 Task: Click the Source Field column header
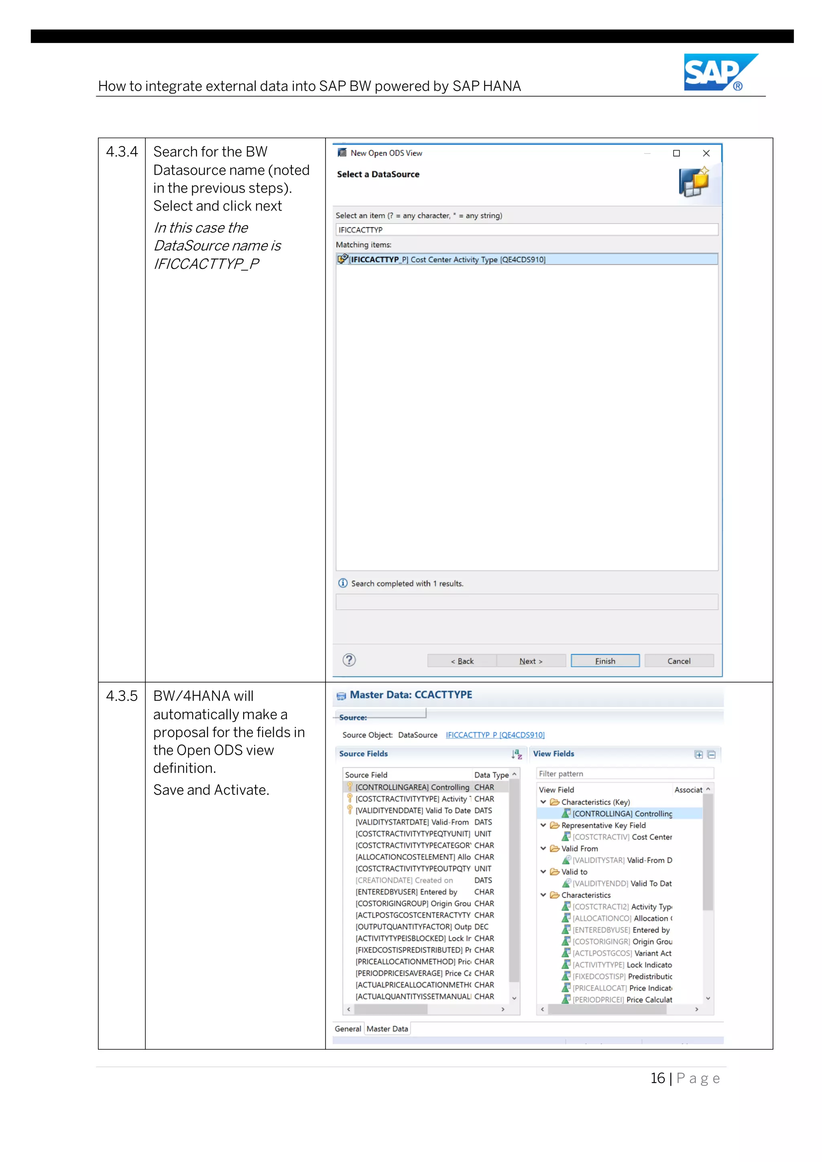click(x=407, y=775)
